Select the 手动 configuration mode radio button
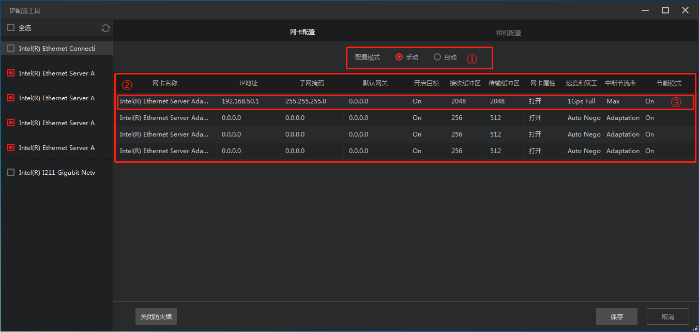The height and width of the screenshot is (332, 699). 399,57
